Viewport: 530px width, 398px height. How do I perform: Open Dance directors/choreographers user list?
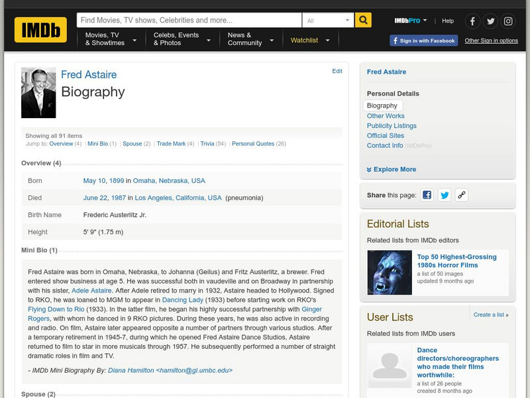pos(458,363)
